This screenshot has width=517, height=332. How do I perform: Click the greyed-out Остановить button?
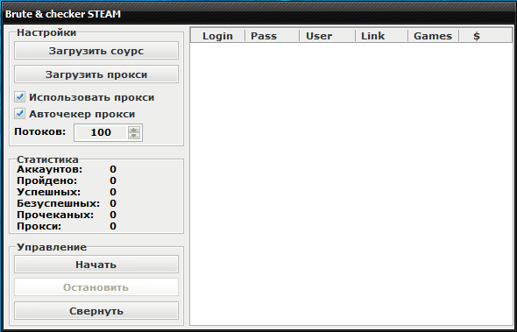96,287
